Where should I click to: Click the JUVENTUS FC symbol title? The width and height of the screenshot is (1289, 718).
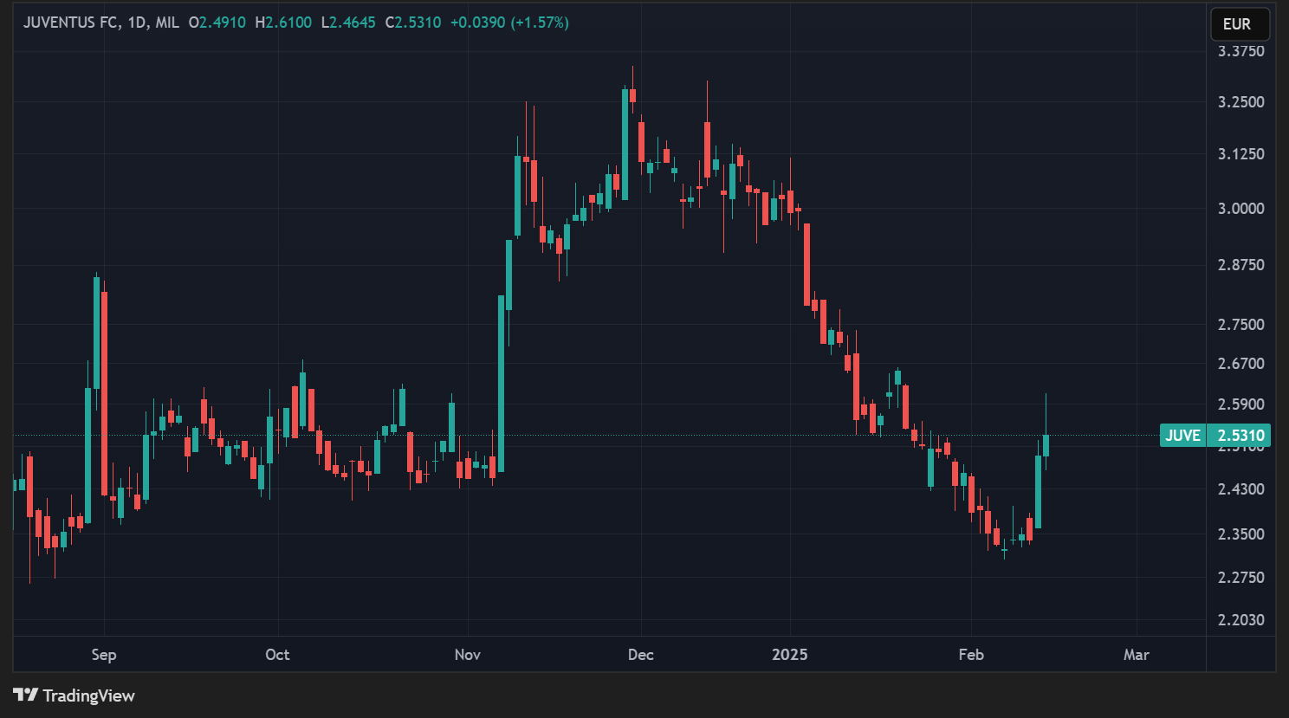tap(71, 23)
